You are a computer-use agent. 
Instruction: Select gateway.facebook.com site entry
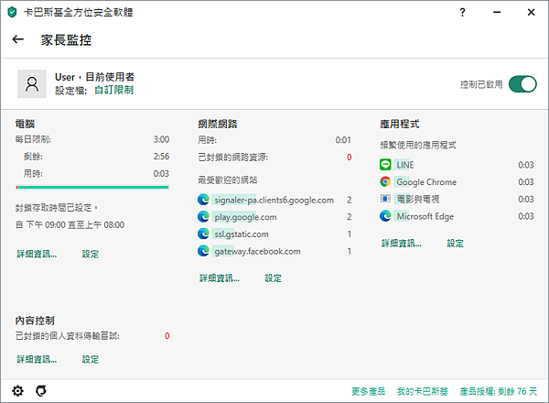point(257,251)
